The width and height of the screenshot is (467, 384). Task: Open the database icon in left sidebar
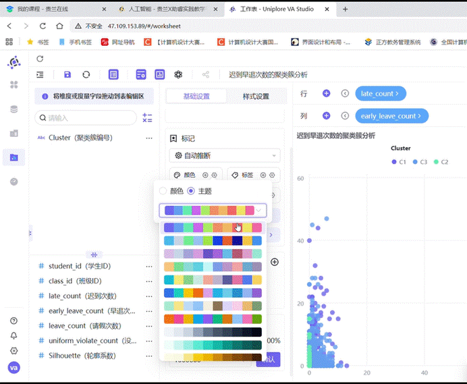point(14,109)
